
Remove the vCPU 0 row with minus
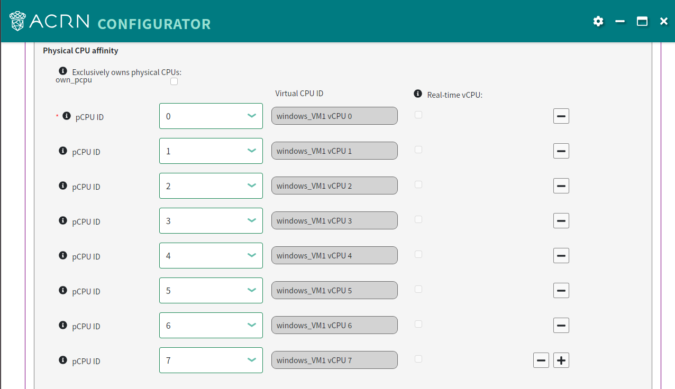pos(561,116)
